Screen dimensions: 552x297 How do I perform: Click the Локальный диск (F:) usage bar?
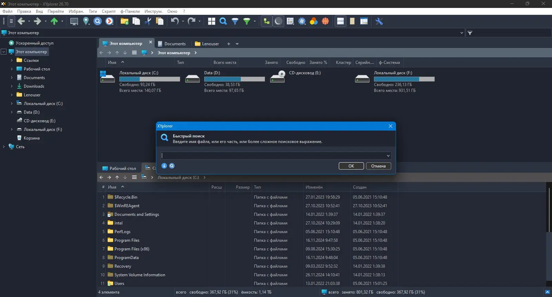coord(404,79)
